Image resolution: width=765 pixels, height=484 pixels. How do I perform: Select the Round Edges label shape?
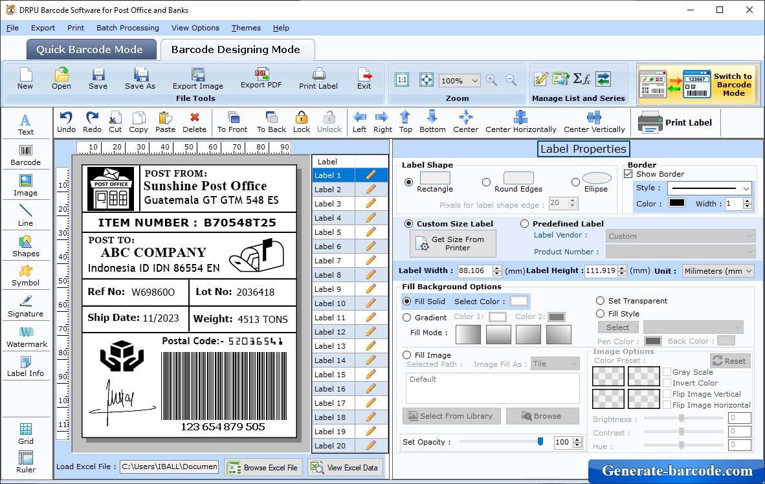(486, 182)
